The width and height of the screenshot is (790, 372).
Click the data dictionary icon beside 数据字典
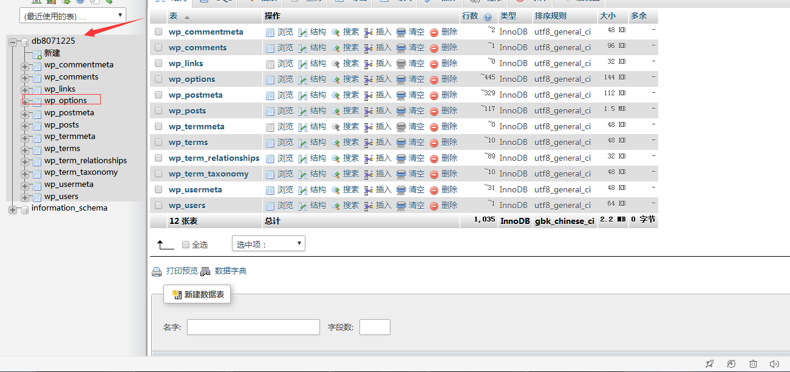pyautogui.click(x=205, y=271)
